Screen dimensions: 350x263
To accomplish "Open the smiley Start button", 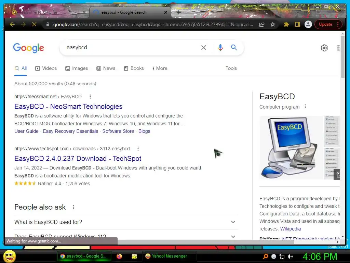I will pyautogui.click(x=9, y=256).
